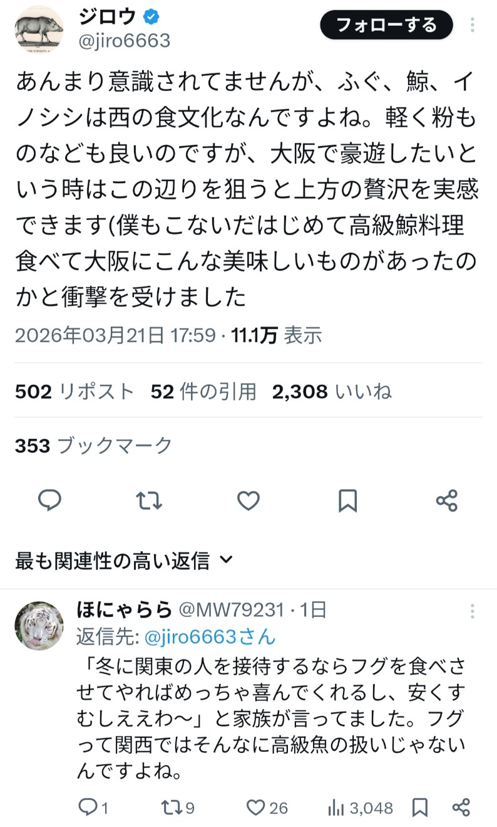
Task: Open ほにゃらら's white tiger avatar
Action: click(x=39, y=626)
